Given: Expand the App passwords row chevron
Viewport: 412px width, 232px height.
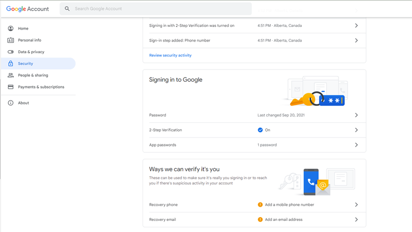Looking at the screenshot, I should [356, 145].
